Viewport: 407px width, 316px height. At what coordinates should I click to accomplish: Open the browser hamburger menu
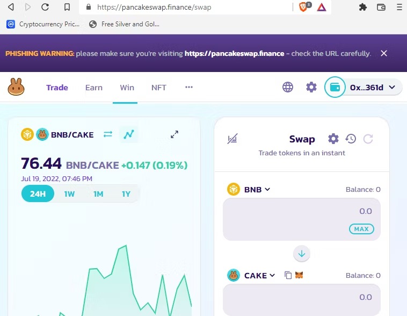coord(399,7)
